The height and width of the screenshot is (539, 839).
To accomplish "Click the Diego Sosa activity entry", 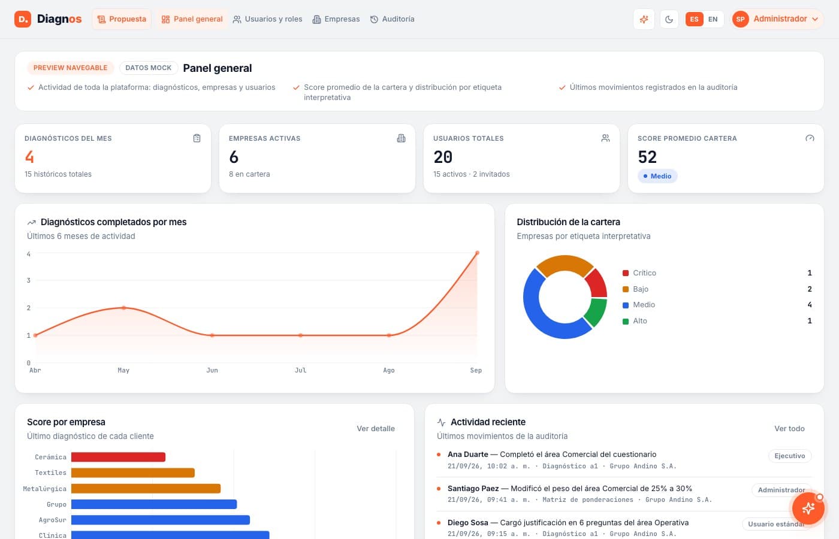I will pyautogui.click(x=624, y=528).
